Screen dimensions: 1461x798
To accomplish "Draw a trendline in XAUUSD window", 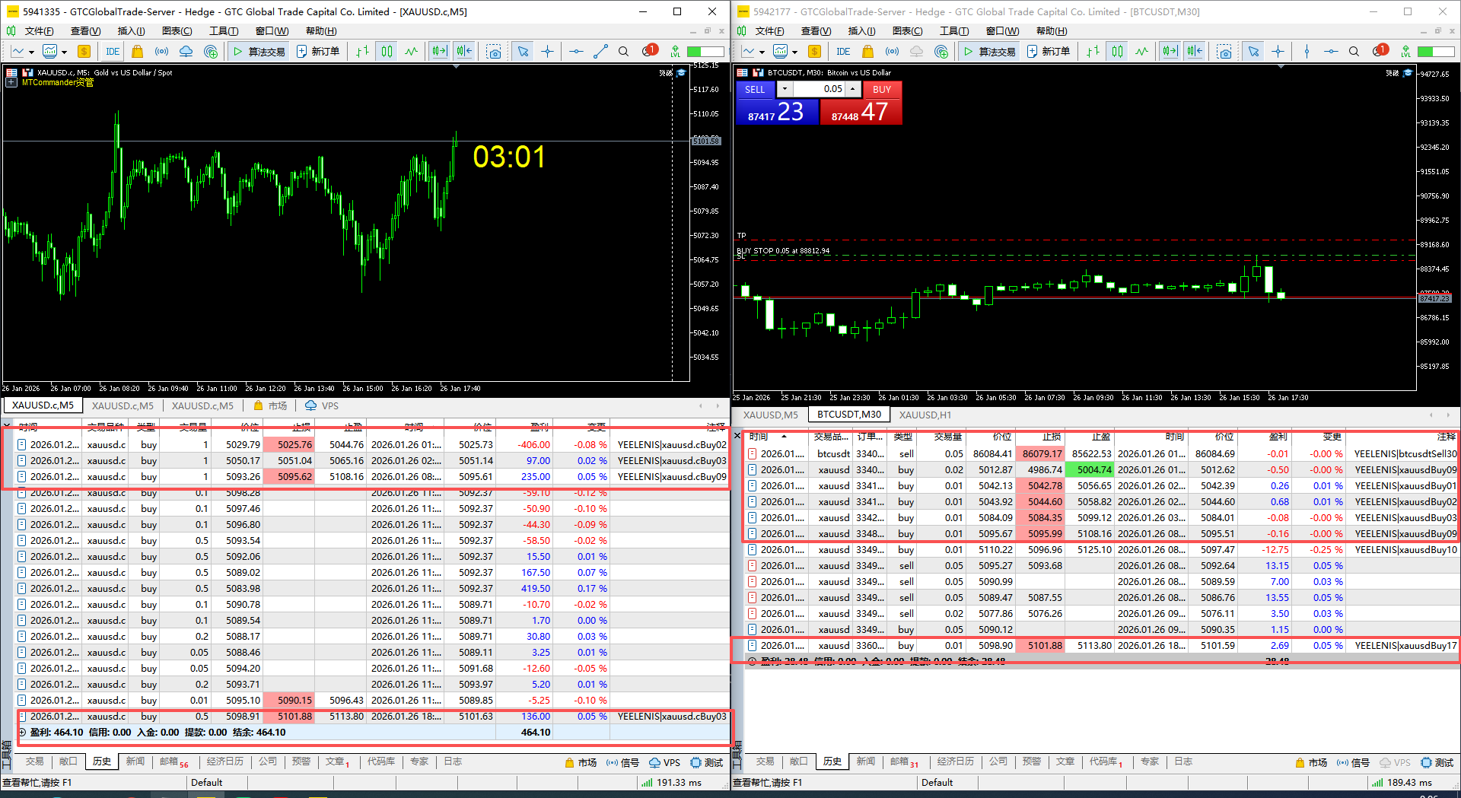I will [x=600, y=52].
